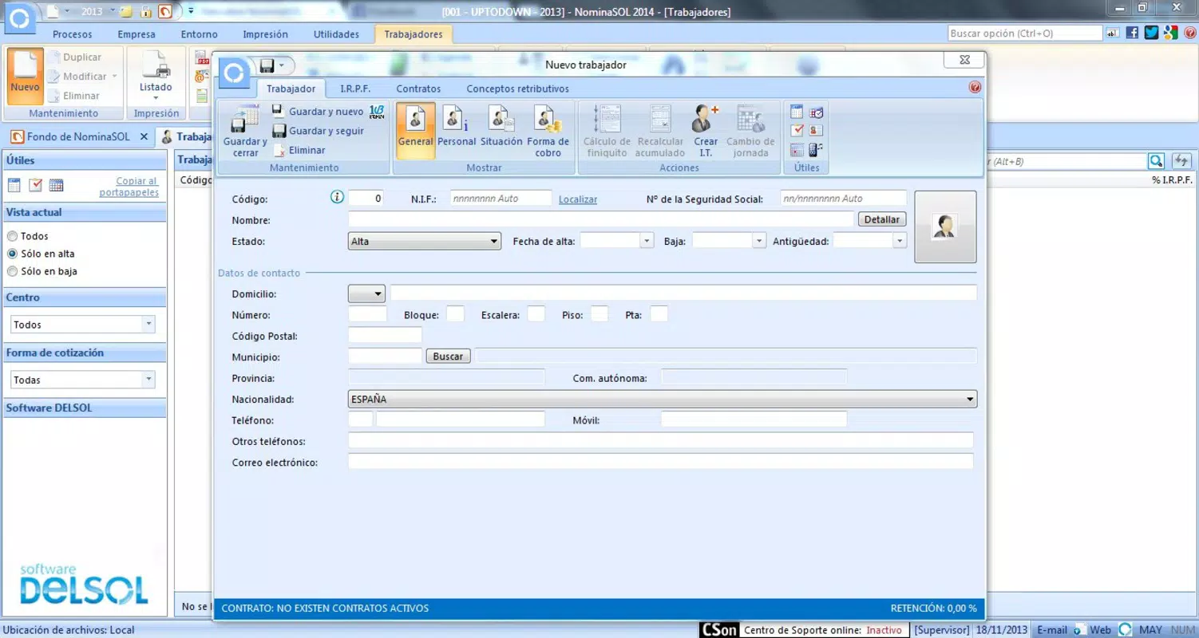This screenshot has height=638, width=1199.
Task: Click the calculator icon in left Útiles panel
Action: 14,185
